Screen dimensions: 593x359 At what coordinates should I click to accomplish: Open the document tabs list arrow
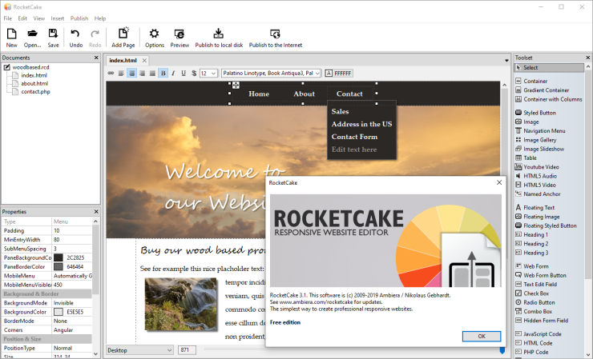point(506,61)
